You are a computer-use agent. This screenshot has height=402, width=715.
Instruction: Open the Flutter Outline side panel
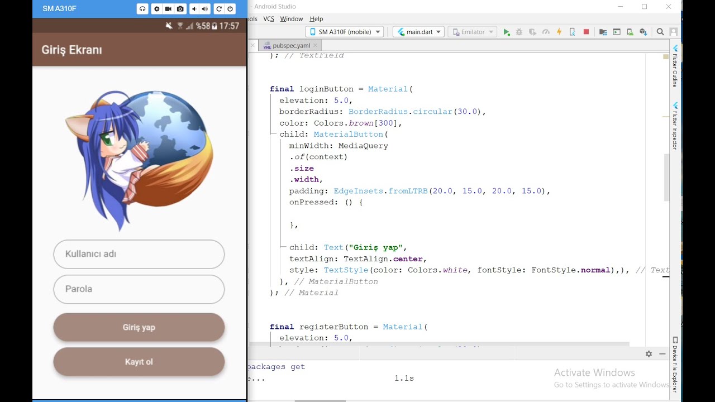675,66
